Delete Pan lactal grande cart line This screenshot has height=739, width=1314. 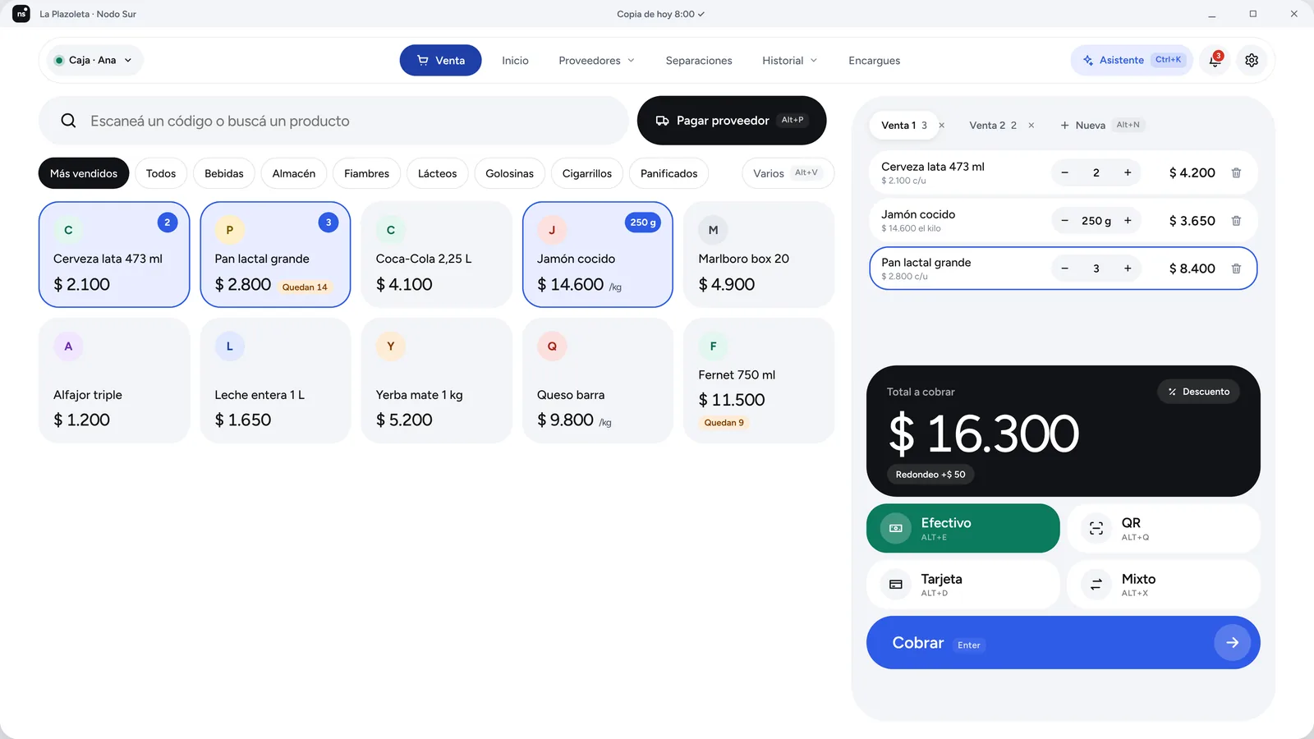pyautogui.click(x=1236, y=269)
